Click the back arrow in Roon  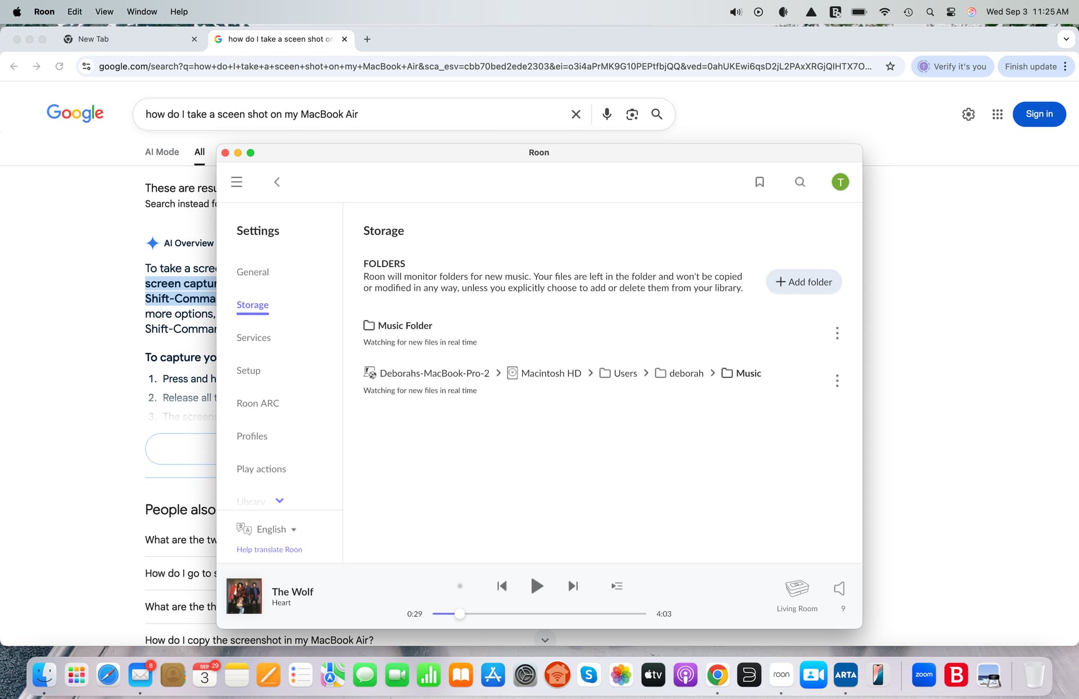coord(276,182)
